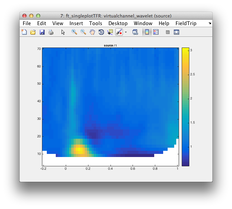Toggle the Insert Legend button
232x209 pixels.
pyautogui.click(x=156, y=32)
